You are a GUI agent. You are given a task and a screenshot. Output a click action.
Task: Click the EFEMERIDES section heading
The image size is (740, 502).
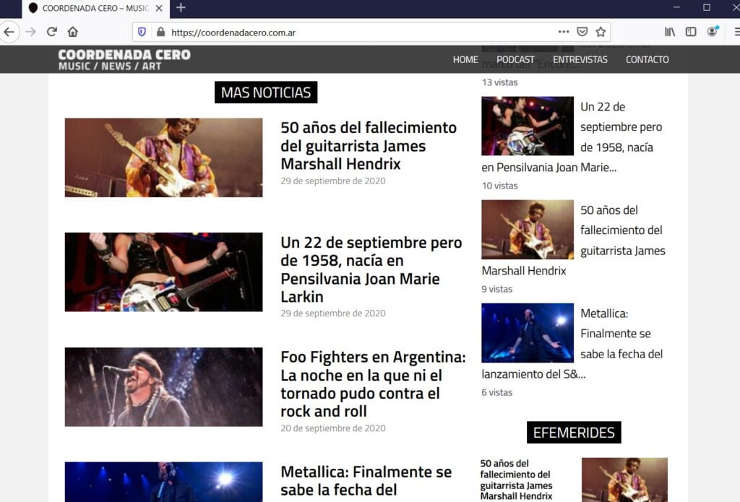coord(574,432)
